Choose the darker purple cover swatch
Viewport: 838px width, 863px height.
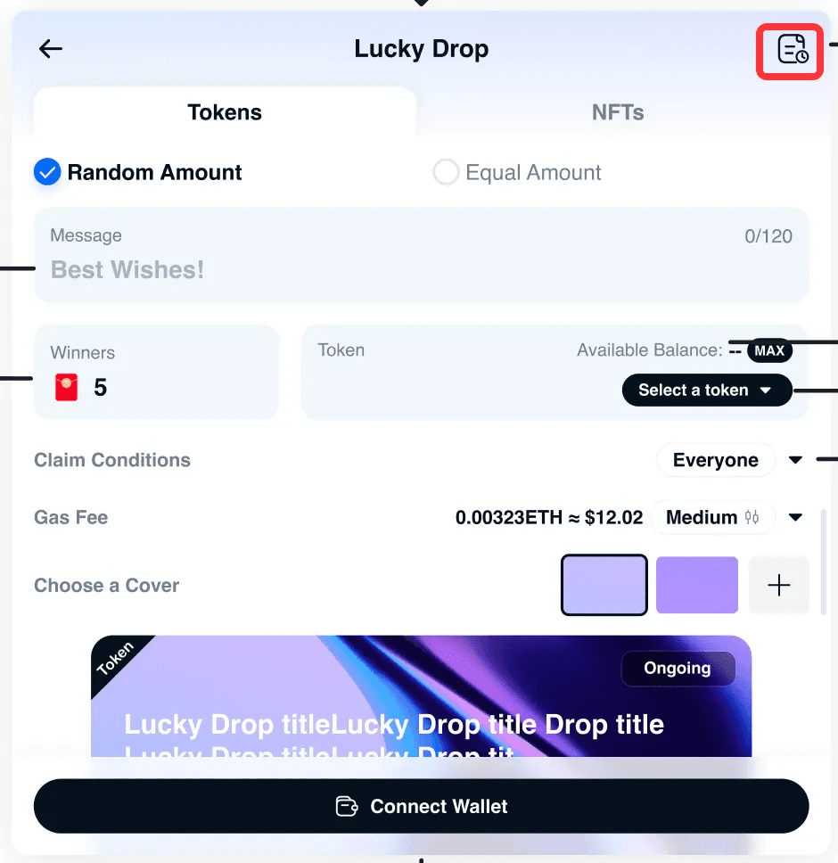click(x=696, y=585)
